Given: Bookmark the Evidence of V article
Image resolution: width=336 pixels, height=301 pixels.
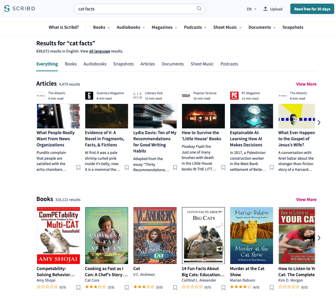Looking at the screenshot, I should [x=127, y=168].
